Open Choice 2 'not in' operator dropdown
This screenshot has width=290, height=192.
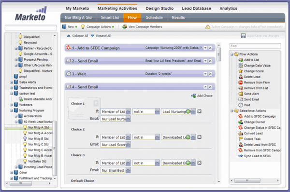(x=157, y=137)
